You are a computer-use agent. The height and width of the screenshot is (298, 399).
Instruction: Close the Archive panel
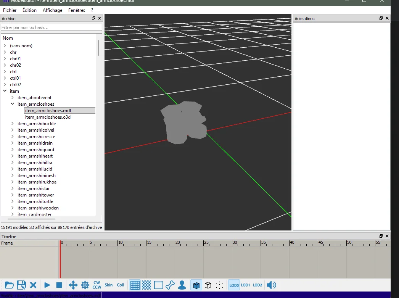point(100,18)
